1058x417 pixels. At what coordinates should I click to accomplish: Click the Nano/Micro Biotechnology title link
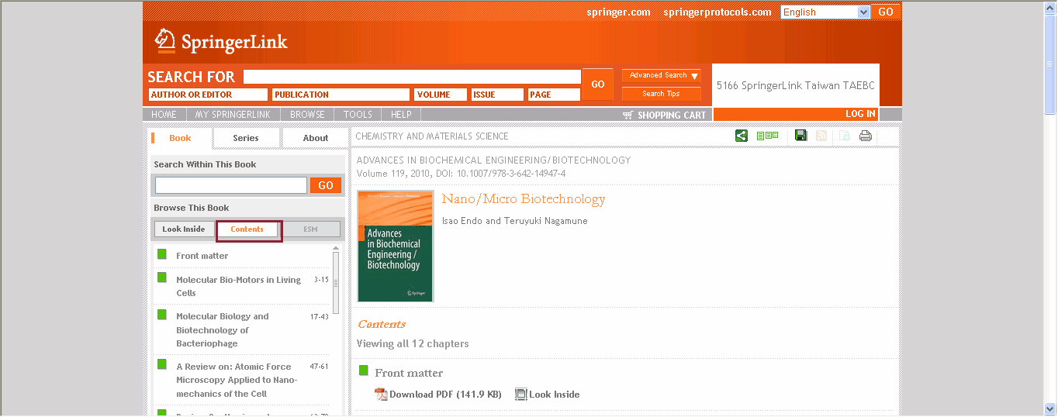click(524, 199)
